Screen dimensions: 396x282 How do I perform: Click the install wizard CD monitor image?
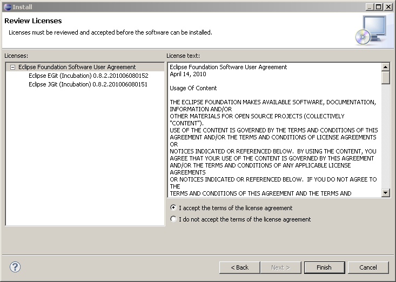click(371, 30)
